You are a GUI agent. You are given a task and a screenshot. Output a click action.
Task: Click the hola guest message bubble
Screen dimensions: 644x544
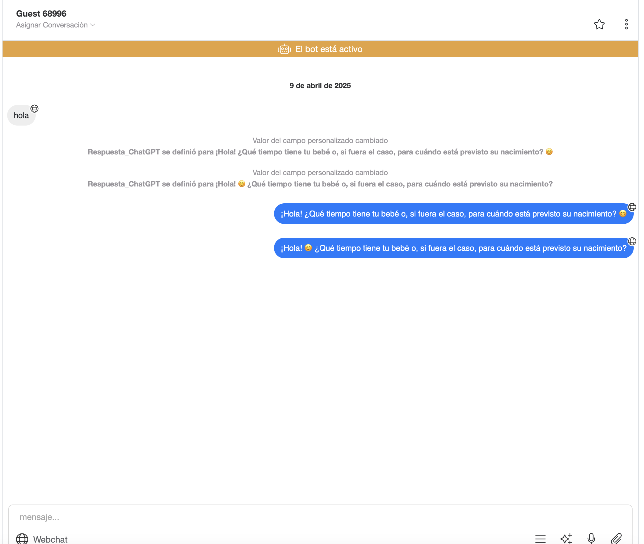pyautogui.click(x=21, y=115)
